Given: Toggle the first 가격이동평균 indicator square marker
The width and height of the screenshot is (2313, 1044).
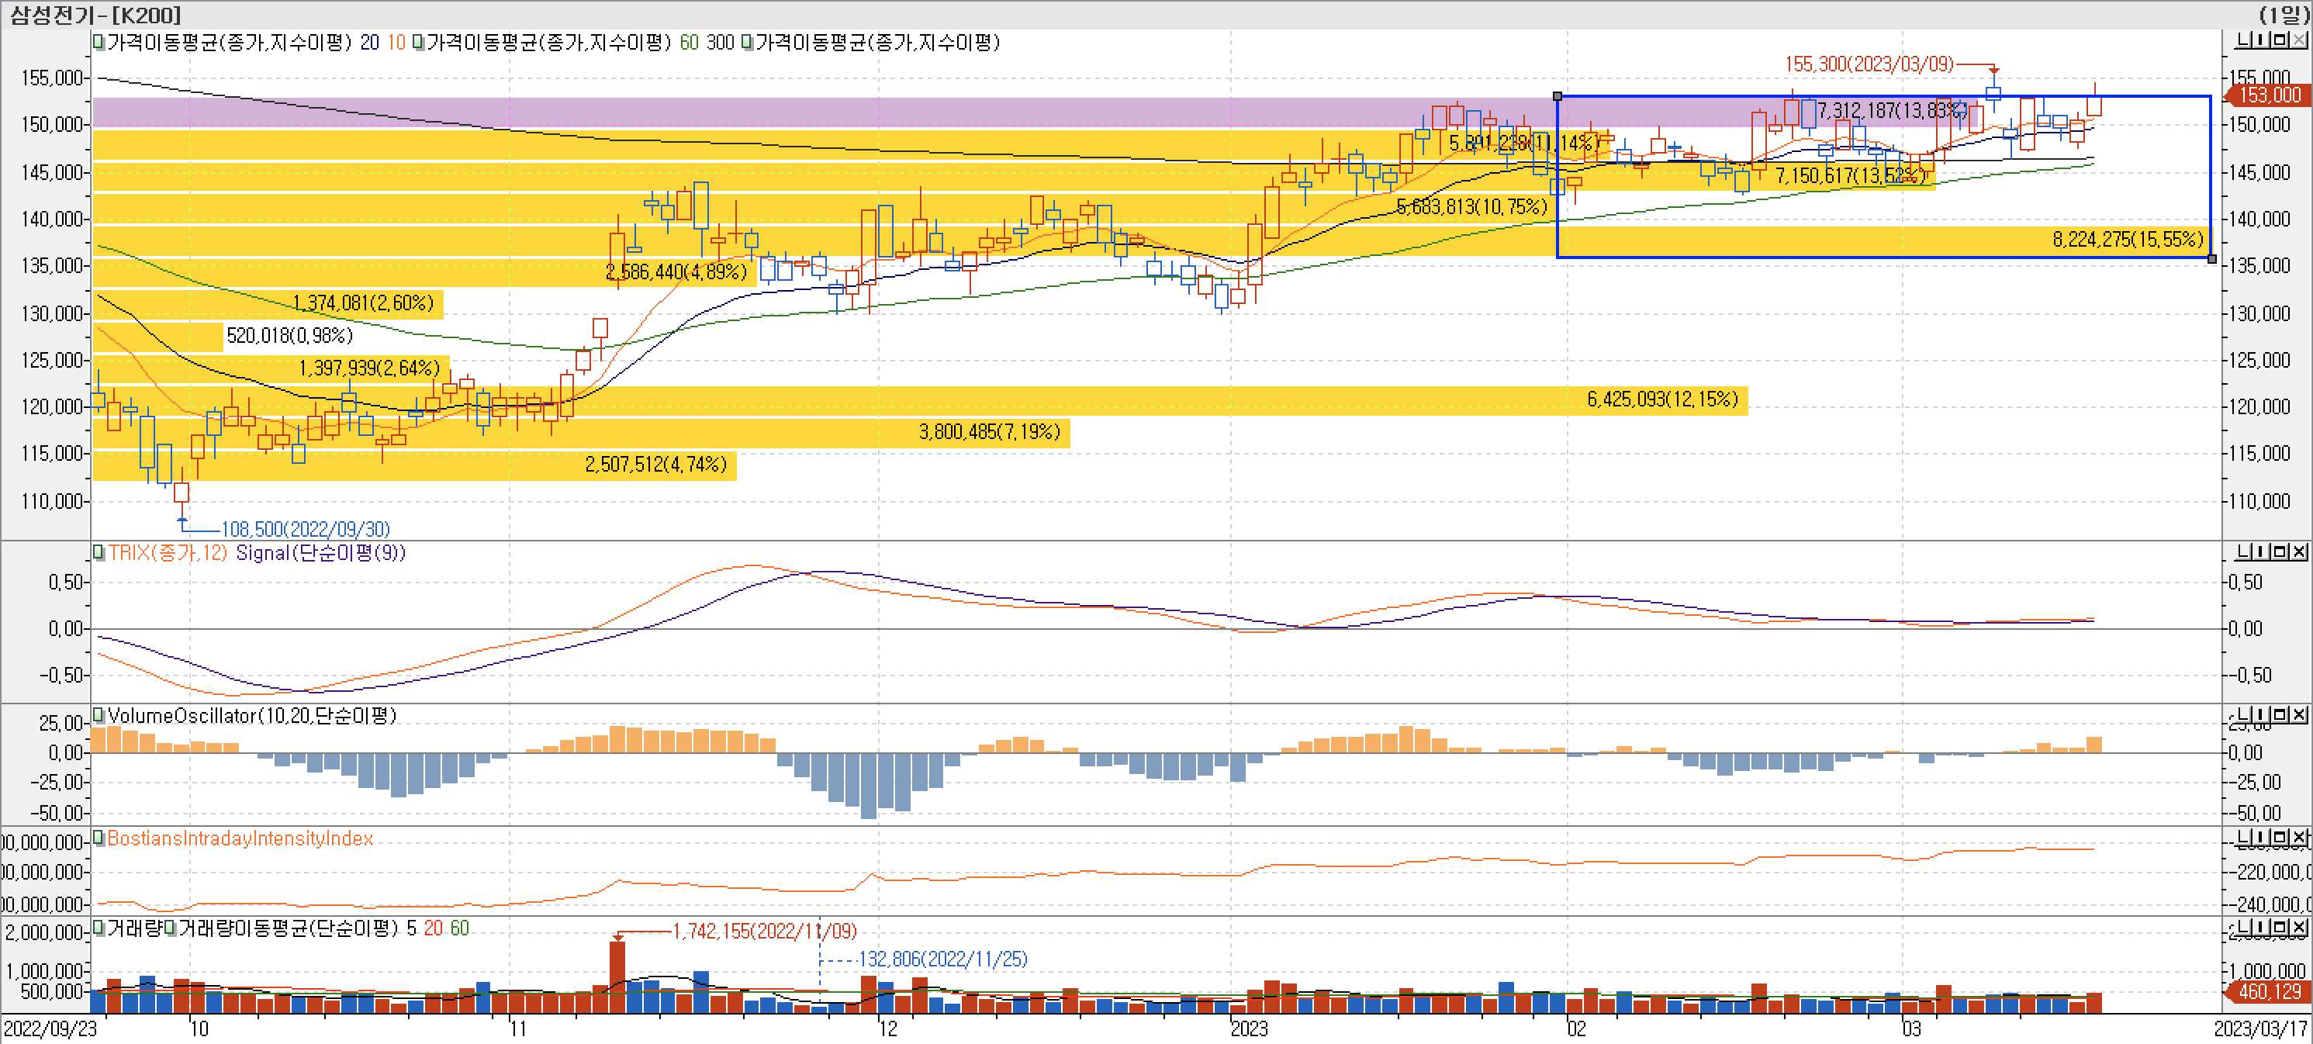Looking at the screenshot, I should pyautogui.click(x=99, y=42).
